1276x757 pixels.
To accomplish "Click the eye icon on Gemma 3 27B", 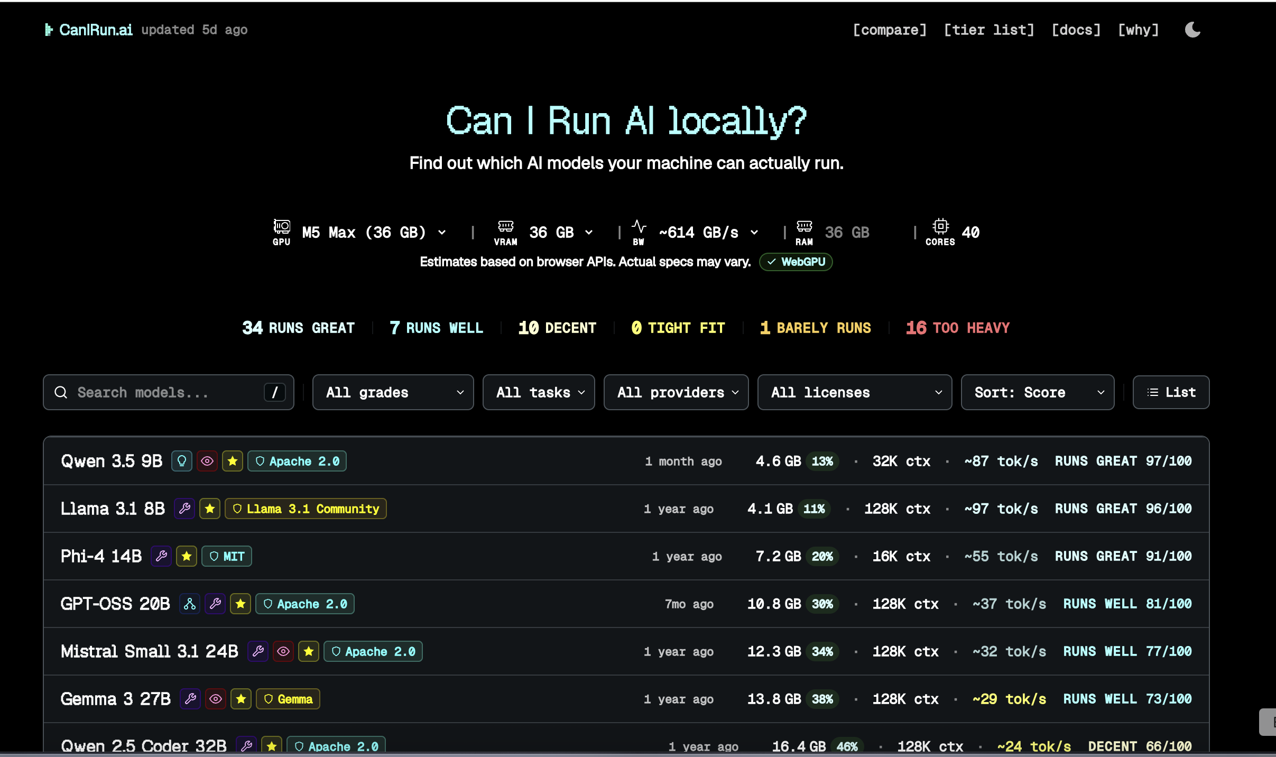I will pos(216,699).
